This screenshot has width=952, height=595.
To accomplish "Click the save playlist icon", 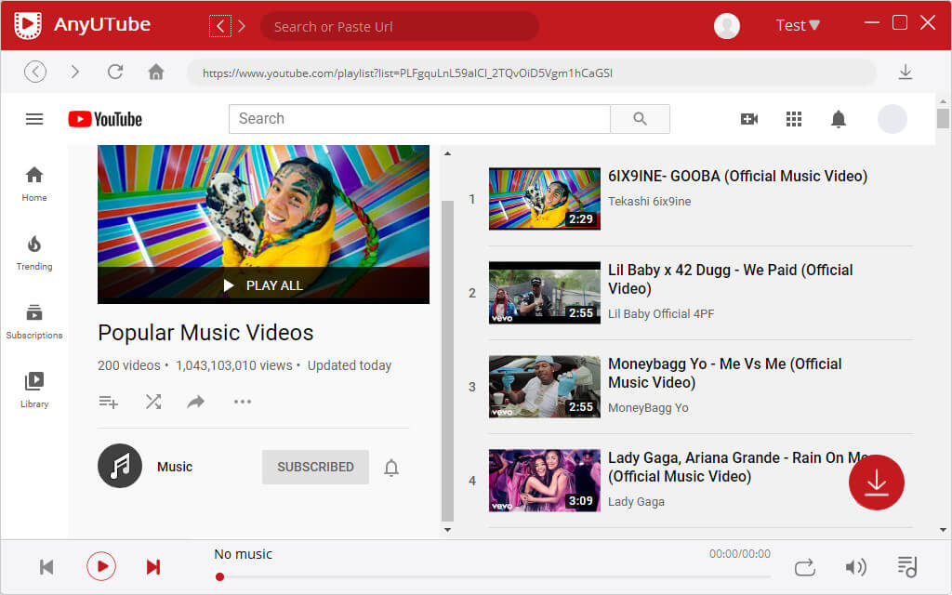I will (x=108, y=402).
